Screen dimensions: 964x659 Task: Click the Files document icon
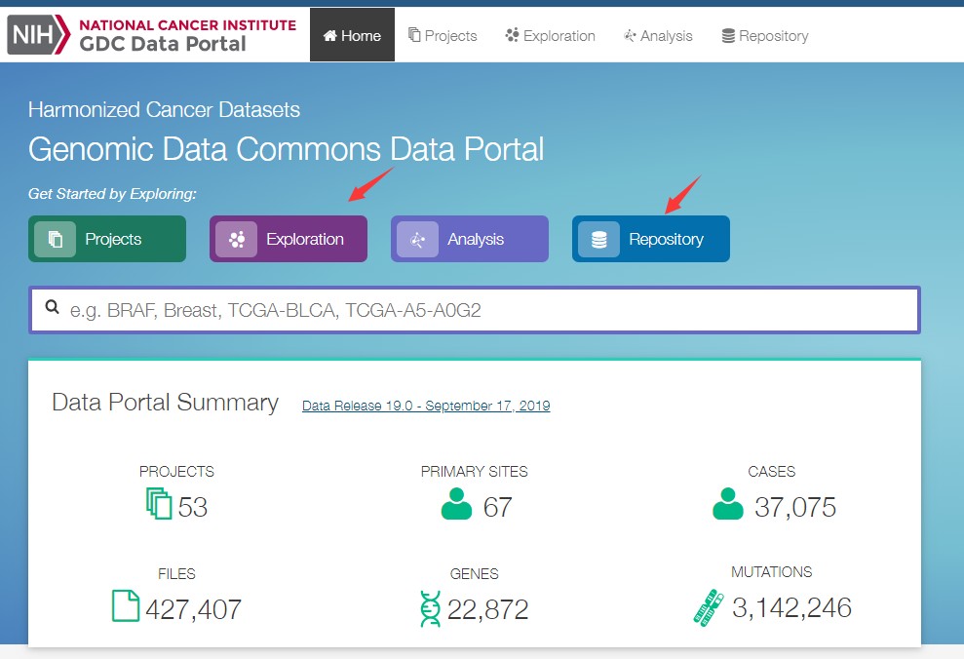point(126,606)
